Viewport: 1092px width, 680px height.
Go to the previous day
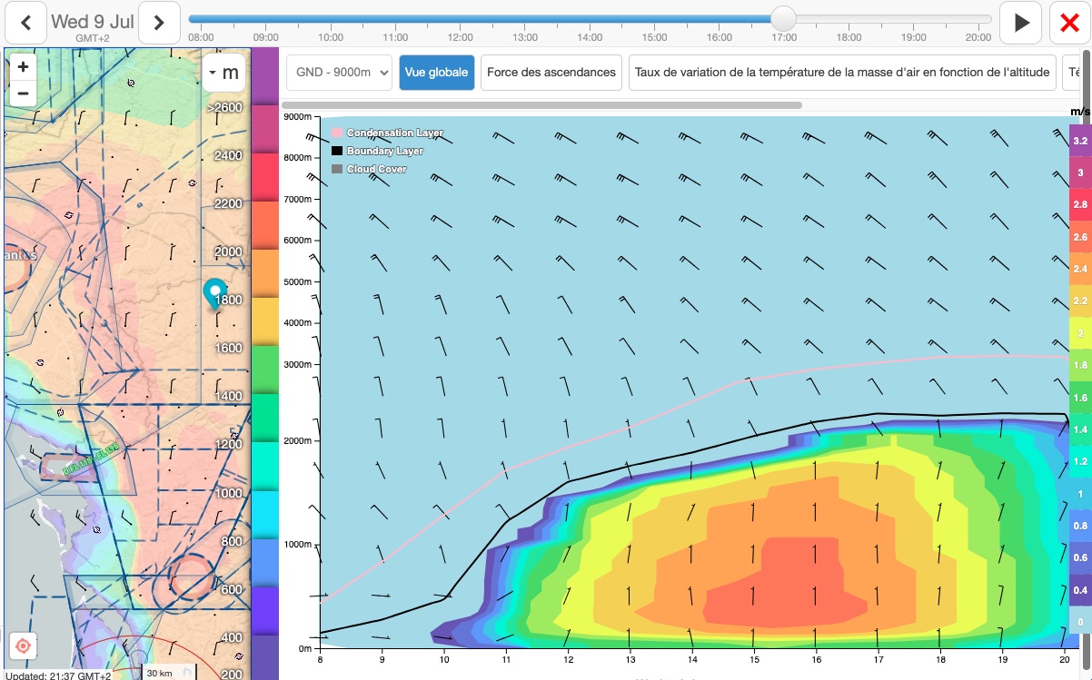click(x=26, y=23)
